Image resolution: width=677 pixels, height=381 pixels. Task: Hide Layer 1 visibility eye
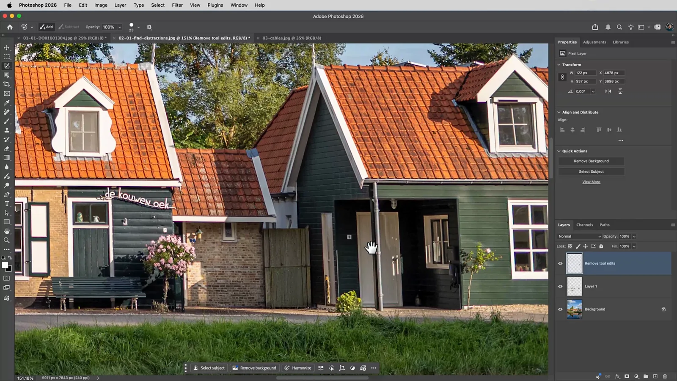tap(560, 287)
